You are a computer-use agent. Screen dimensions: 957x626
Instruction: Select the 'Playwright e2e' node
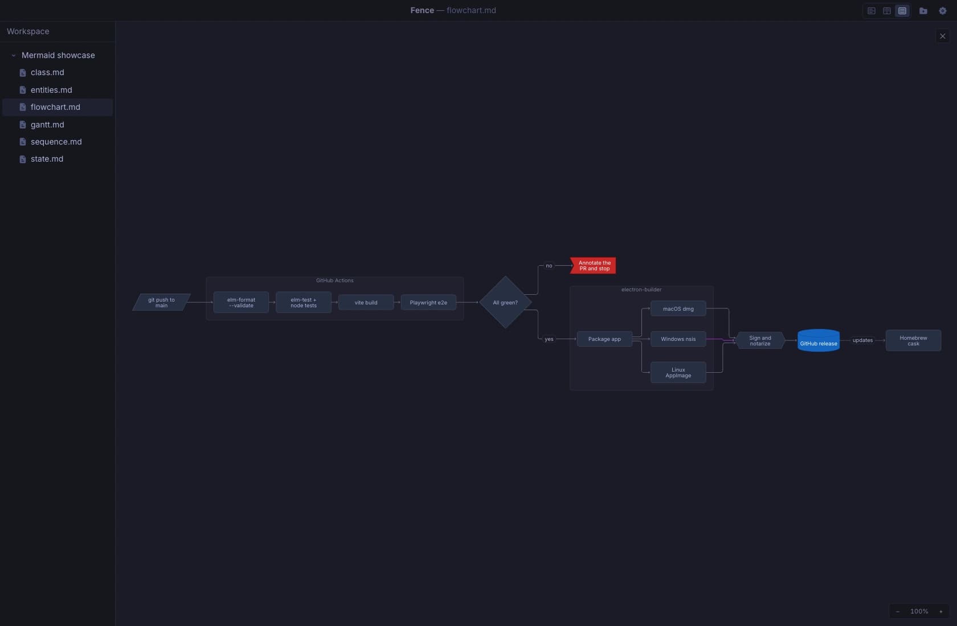pyautogui.click(x=428, y=302)
